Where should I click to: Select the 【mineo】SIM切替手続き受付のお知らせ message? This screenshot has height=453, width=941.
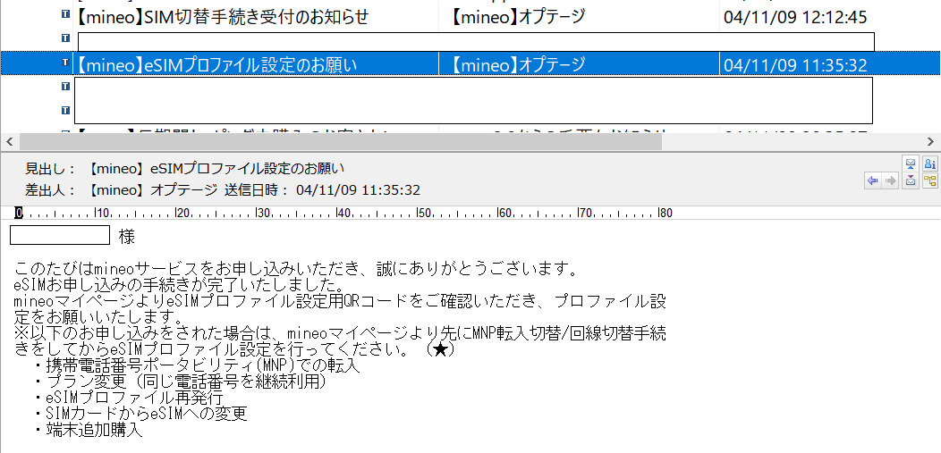point(223,17)
